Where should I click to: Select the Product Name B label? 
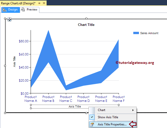click(x=48, y=99)
